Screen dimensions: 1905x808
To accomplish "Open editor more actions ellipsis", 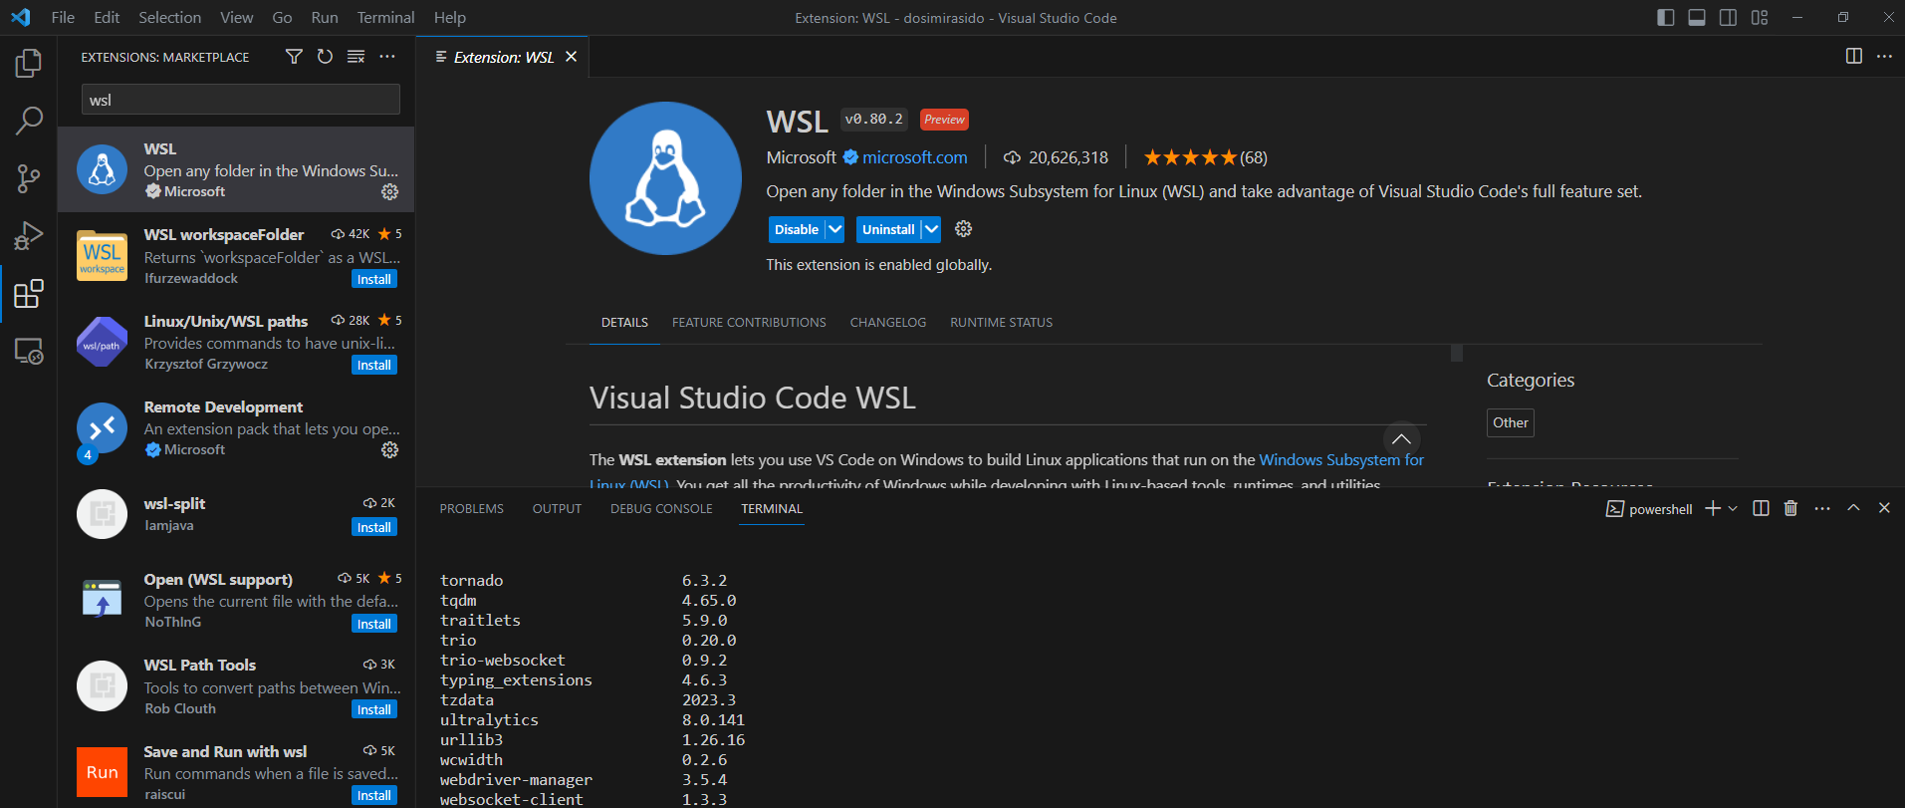I will point(1884,57).
